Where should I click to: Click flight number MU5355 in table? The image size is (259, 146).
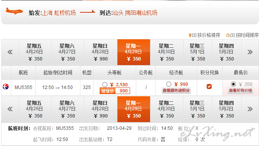click(x=23, y=87)
